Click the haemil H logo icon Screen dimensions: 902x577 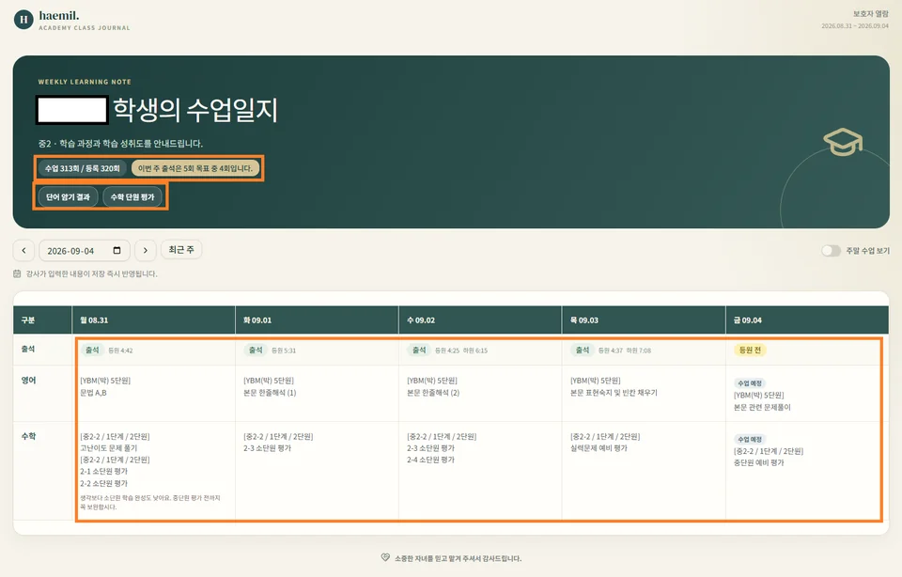[23, 20]
